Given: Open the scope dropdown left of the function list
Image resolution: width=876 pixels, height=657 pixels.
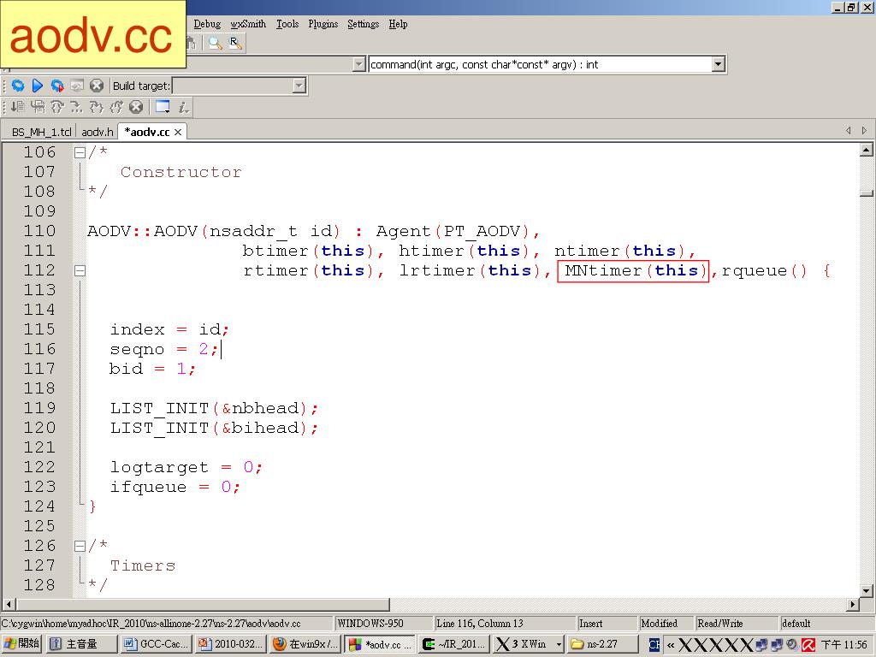Looking at the screenshot, I should pyautogui.click(x=359, y=64).
